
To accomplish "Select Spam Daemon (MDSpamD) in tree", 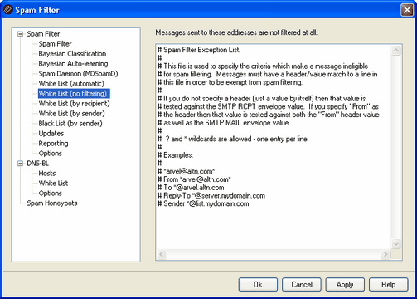I will (78, 74).
